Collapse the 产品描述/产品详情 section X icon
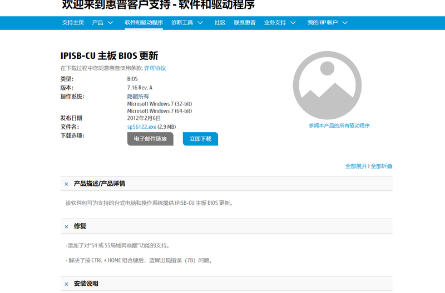 point(66,184)
